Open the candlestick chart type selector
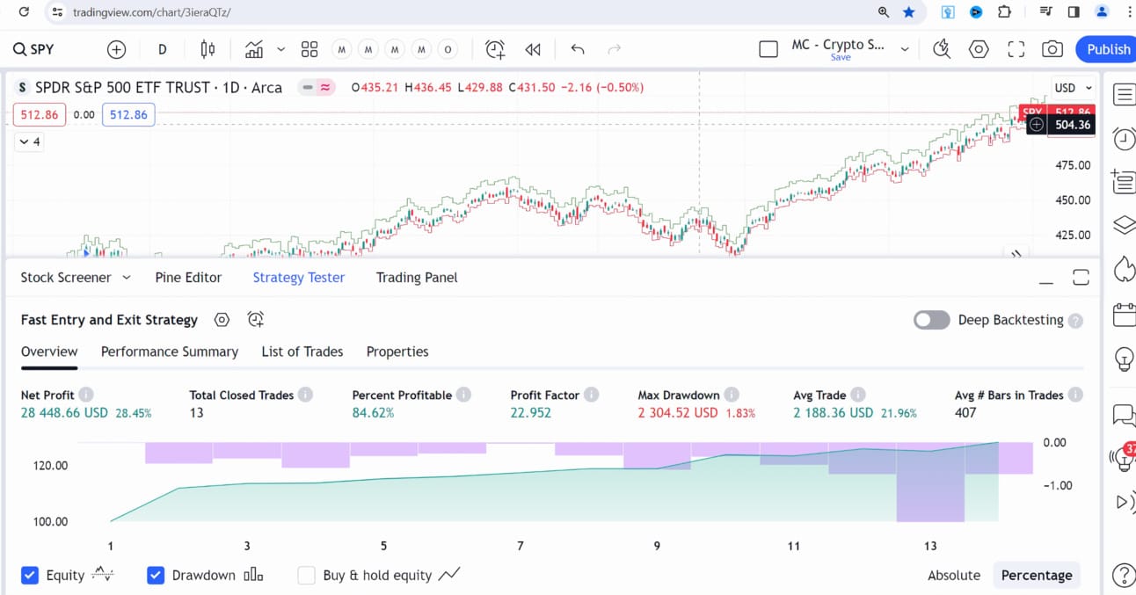Screen dimensions: 1136x595 208,49
